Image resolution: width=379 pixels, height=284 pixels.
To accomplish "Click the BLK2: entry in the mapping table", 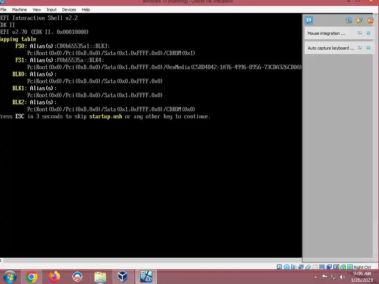I will [x=20, y=102].
